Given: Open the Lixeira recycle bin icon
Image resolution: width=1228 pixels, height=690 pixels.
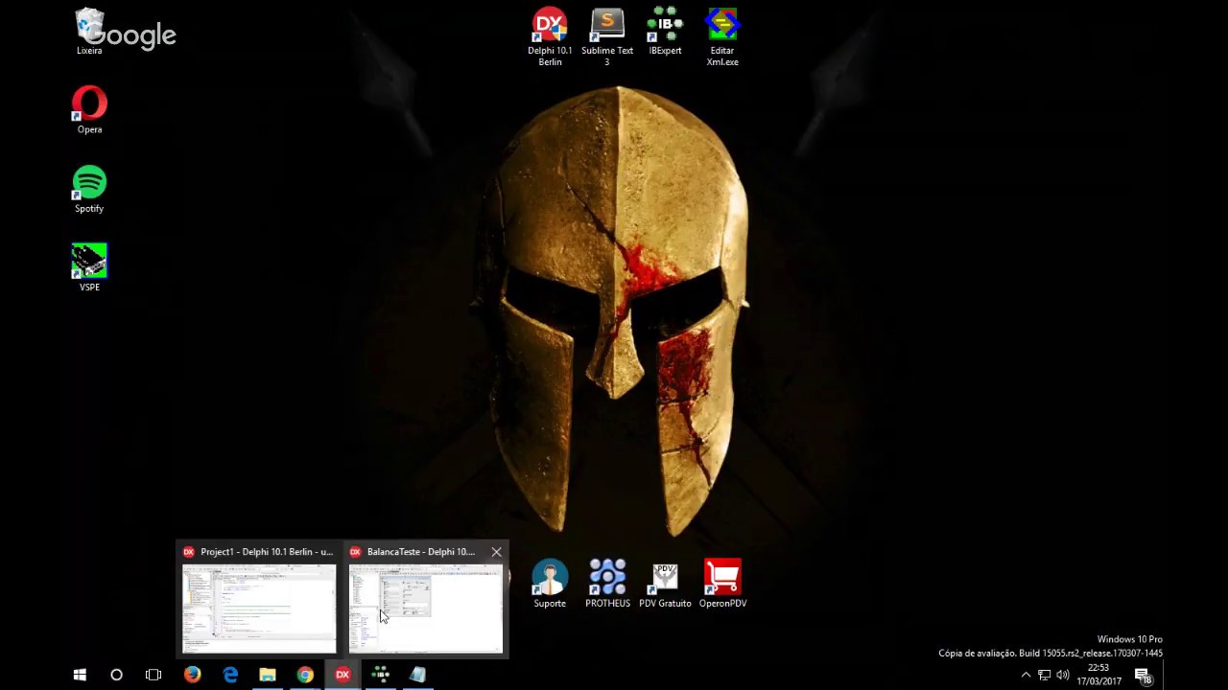Looking at the screenshot, I should 89,32.
